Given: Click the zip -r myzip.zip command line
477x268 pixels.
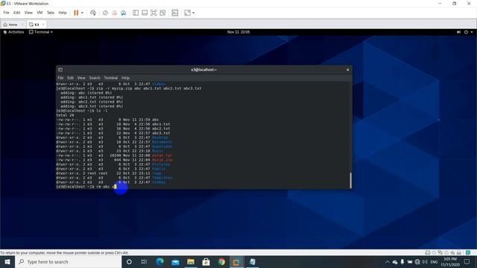Looking at the screenshot, I should [x=129, y=89].
